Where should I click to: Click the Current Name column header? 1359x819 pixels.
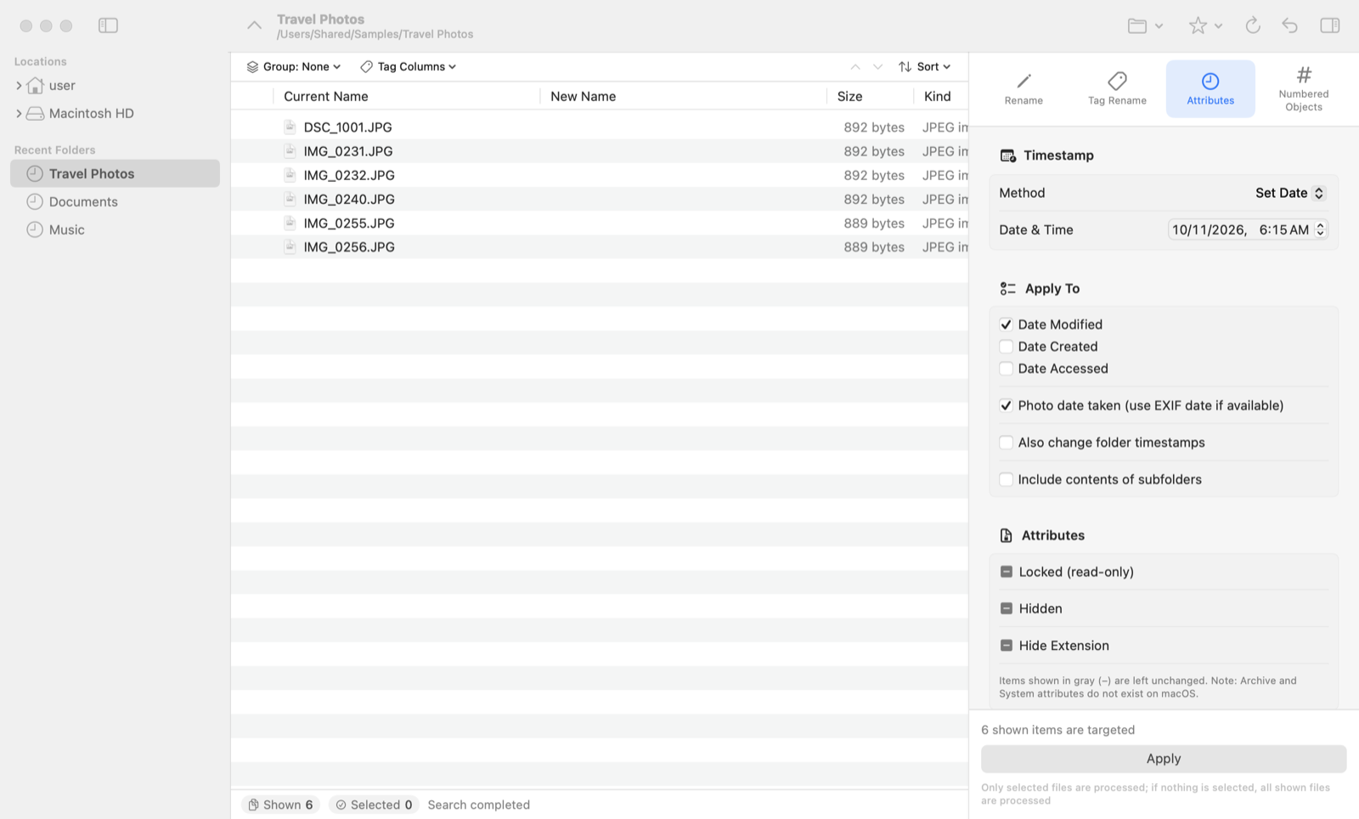[x=407, y=96]
